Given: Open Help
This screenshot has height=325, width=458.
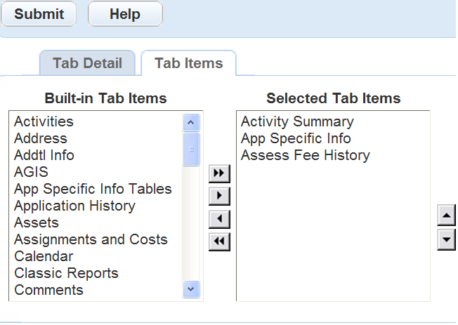Looking at the screenshot, I should [x=125, y=14].
